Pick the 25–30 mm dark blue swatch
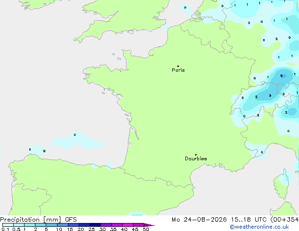This screenshot has width=299, height=231. tap(95, 225)
